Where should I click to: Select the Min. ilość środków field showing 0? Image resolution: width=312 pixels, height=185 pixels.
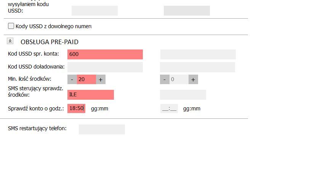point(179,80)
